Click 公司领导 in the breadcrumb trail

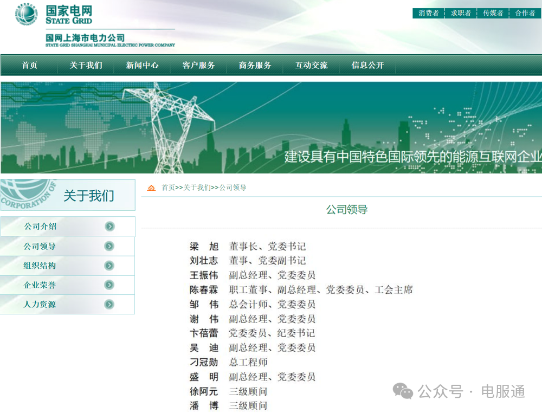[x=233, y=188]
